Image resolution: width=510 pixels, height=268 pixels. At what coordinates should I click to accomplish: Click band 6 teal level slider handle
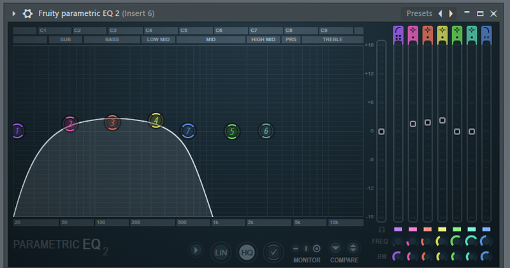coord(472,132)
